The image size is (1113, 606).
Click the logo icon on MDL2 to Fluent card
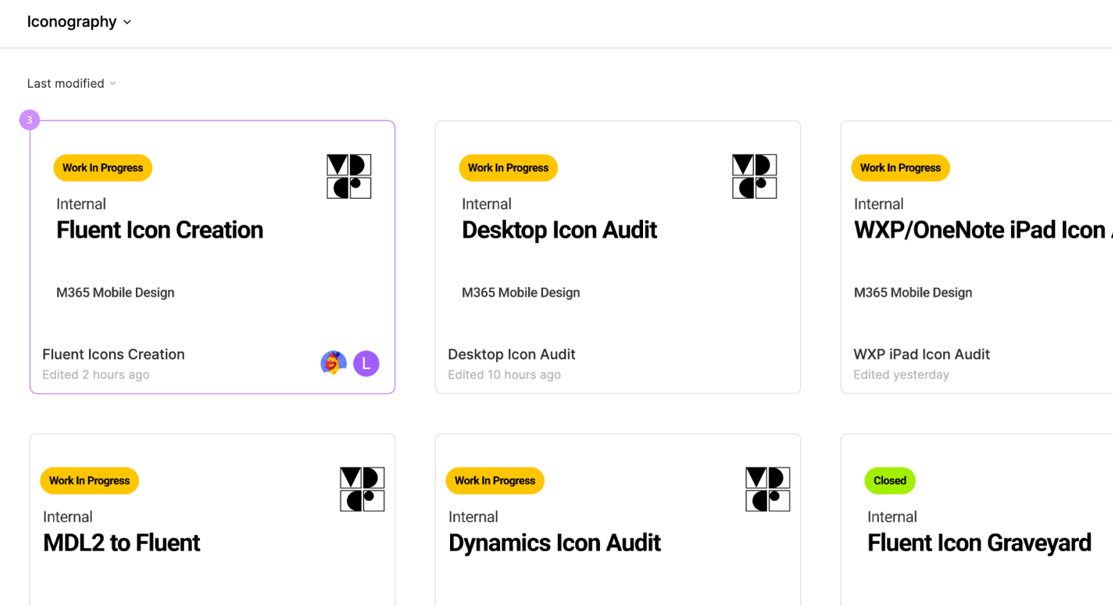[362, 489]
